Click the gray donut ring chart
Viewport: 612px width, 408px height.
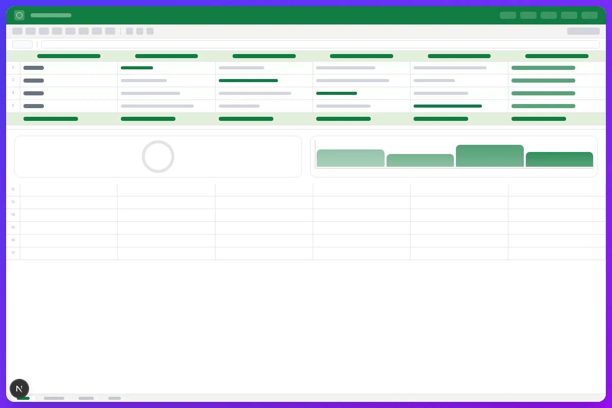point(158,157)
